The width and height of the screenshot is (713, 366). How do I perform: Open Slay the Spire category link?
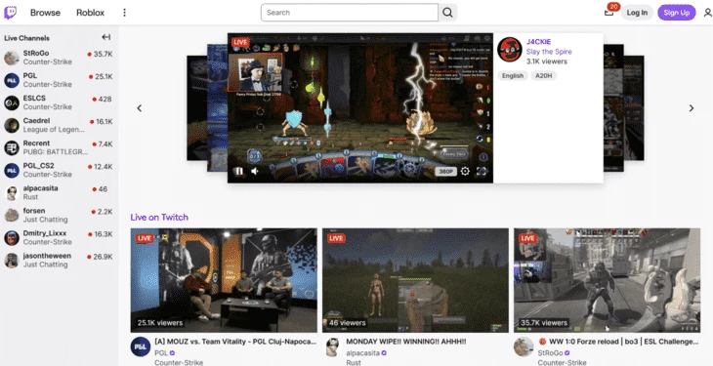[x=549, y=52]
